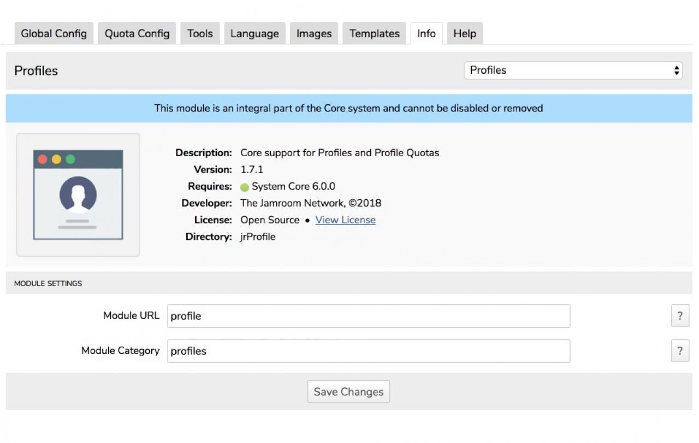Viewport: 699px width, 443px height.
Task: Click the green System Core status dot
Action: (x=245, y=187)
